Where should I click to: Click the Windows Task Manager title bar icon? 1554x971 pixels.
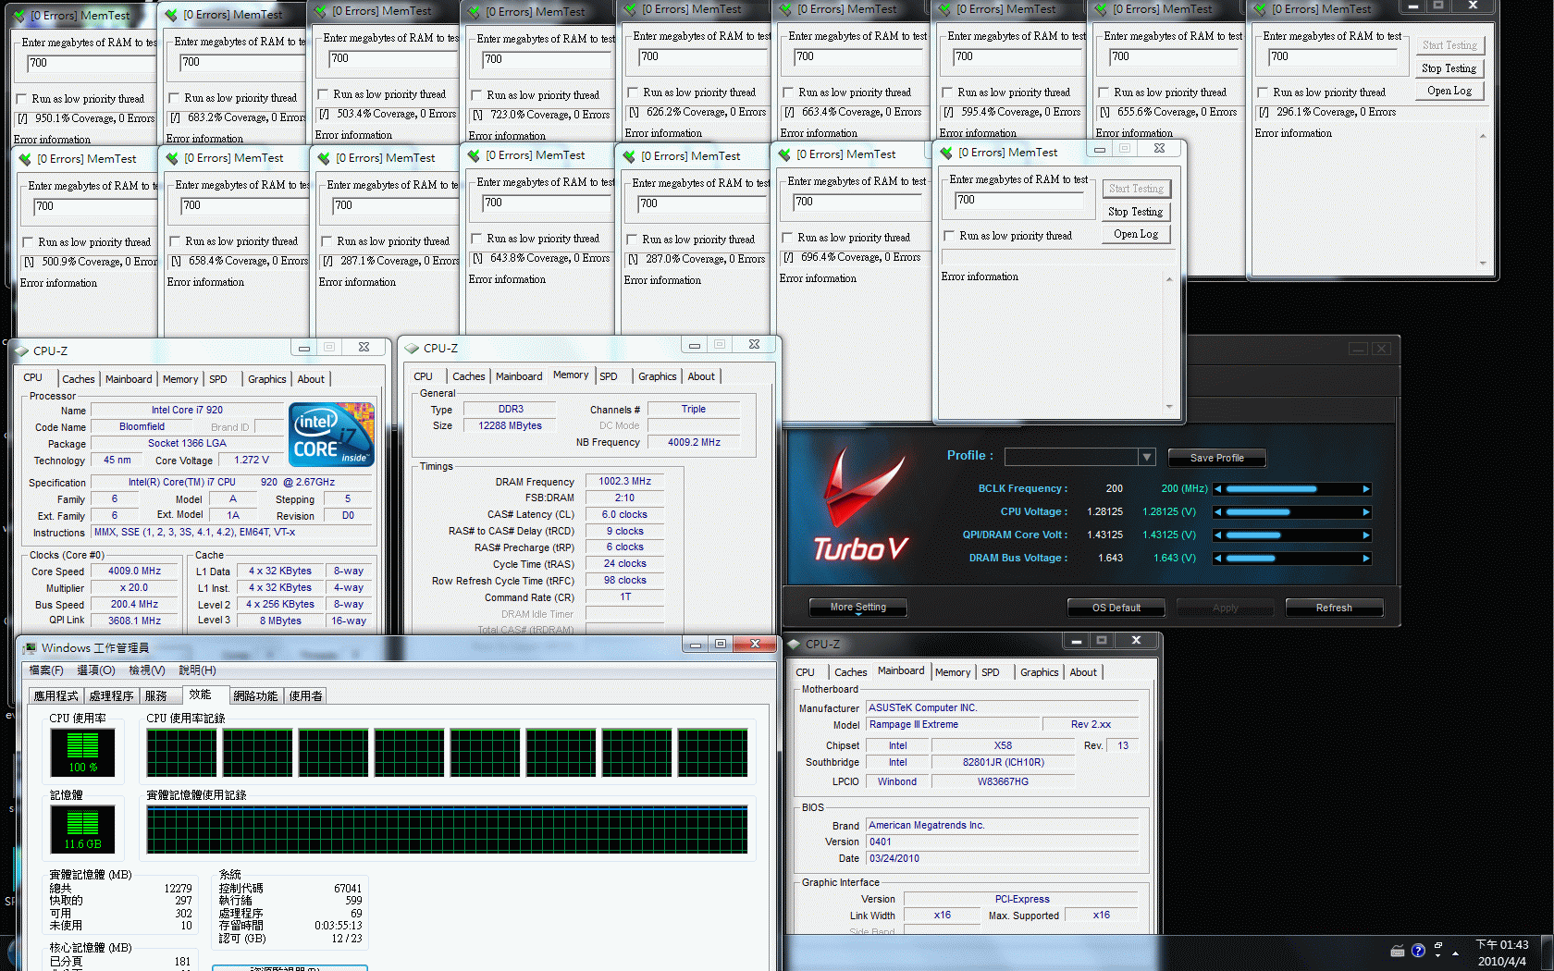coord(30,648)
